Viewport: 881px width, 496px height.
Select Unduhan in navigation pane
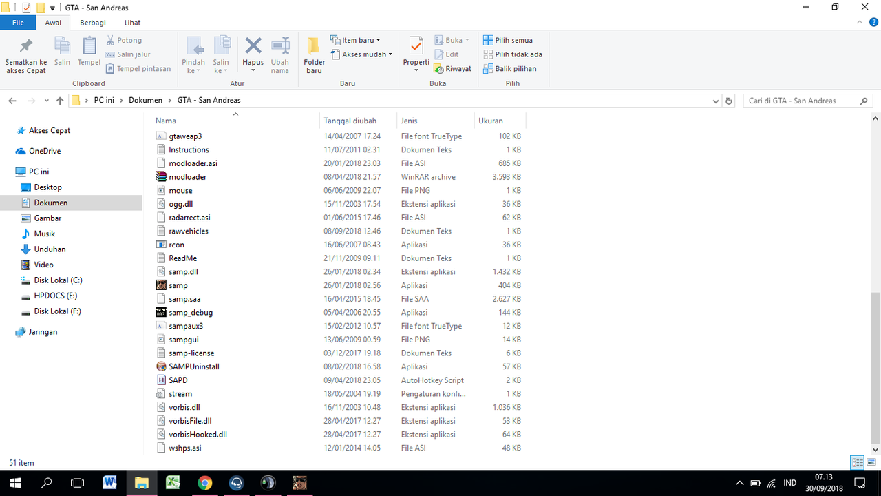tap(50, 249)
